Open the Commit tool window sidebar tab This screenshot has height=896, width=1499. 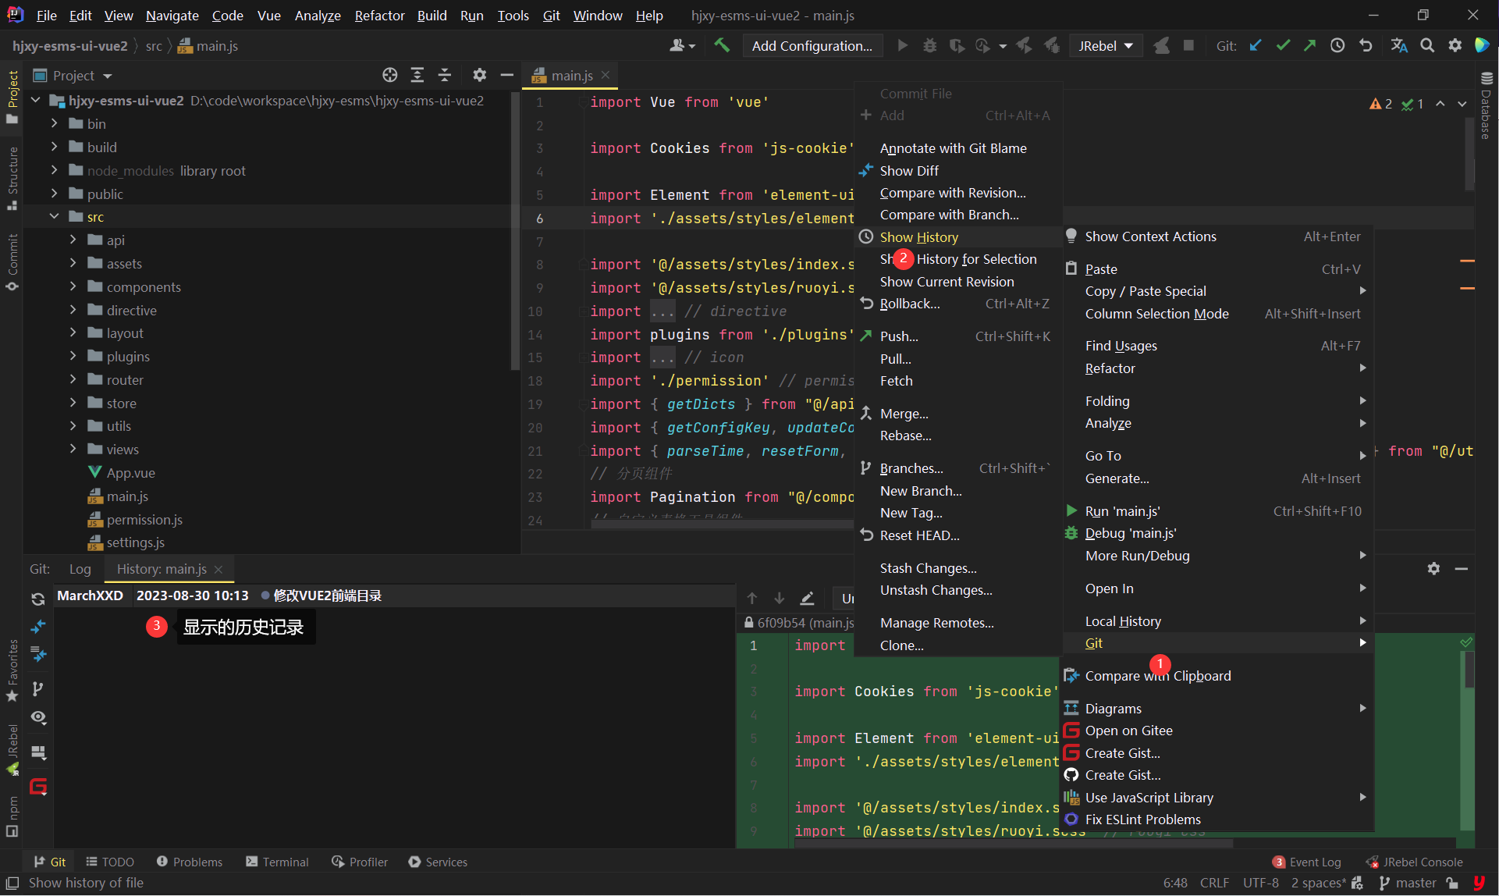(12, 262)
